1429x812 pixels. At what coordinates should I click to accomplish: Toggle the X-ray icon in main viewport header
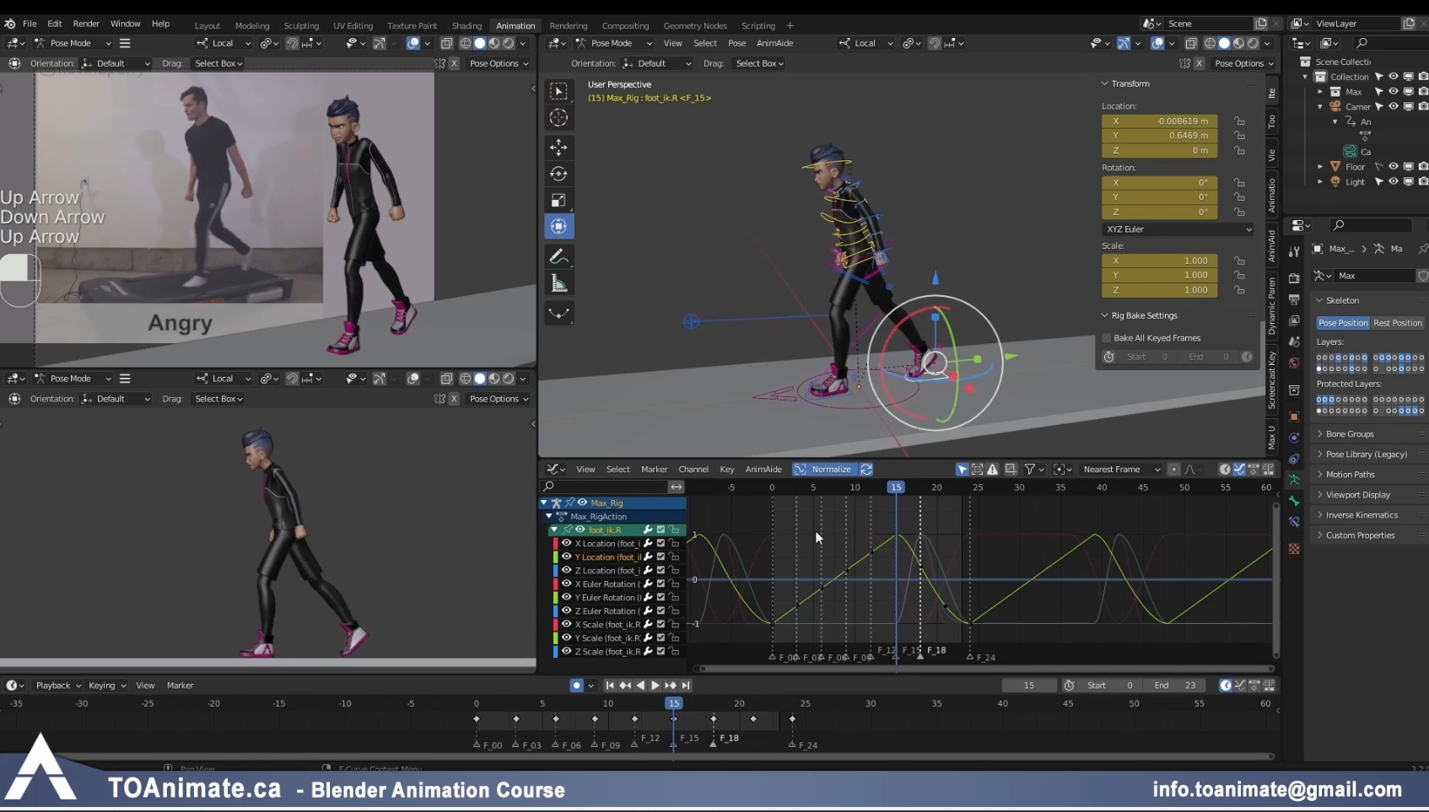point(1191,43)
